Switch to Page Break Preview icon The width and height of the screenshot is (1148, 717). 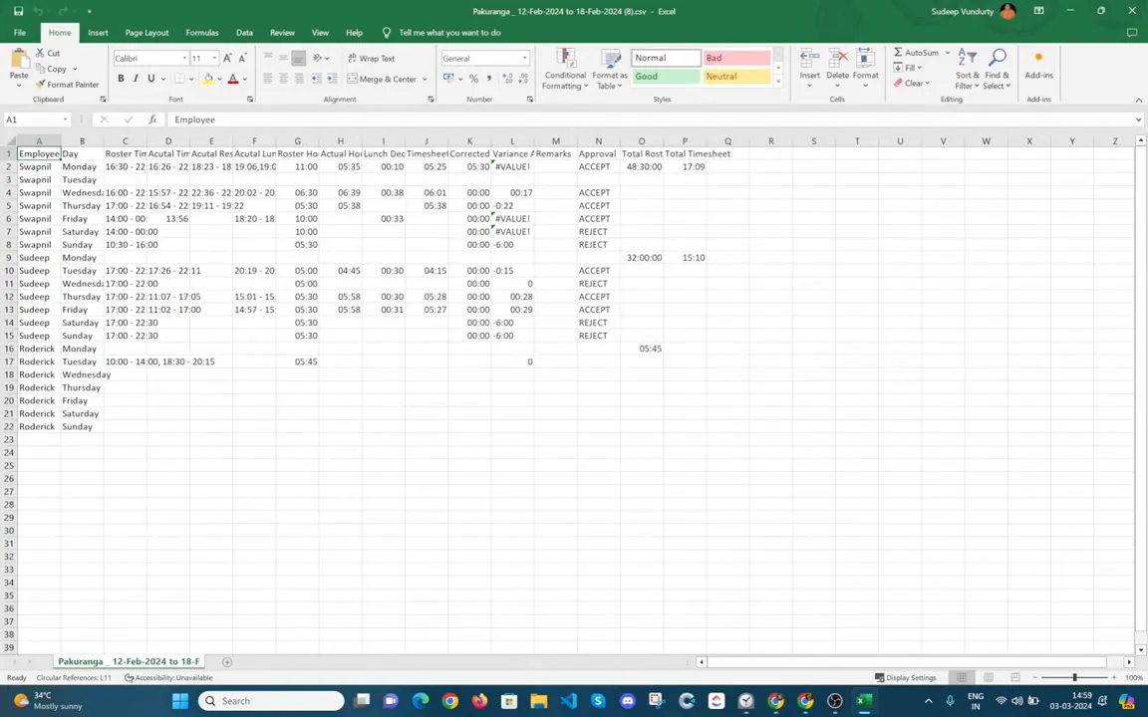(1014, 677)
